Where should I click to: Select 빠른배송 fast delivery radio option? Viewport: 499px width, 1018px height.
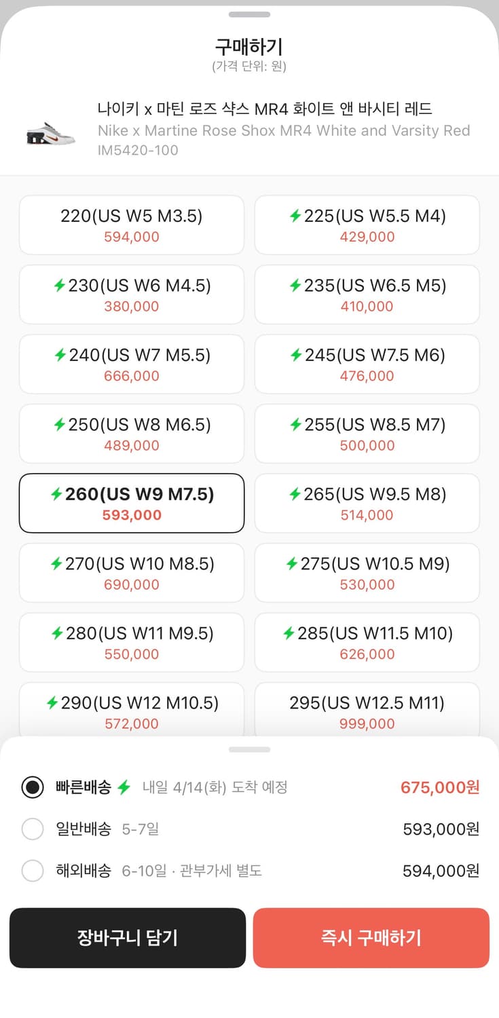[x=33, y=787]
